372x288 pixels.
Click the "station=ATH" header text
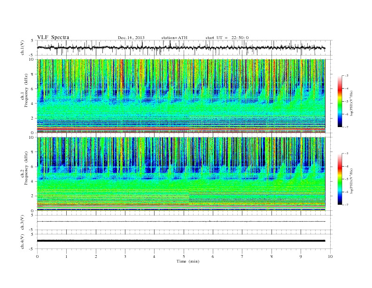[x=174, y=38]
